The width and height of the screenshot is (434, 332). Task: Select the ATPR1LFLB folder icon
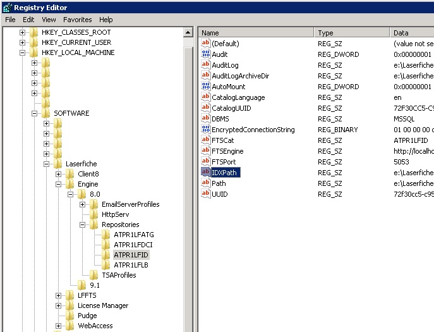pyautogui.click(x=106, y=265)
